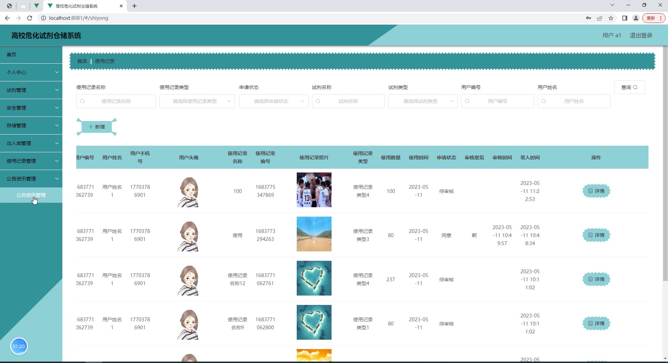This screenshot has width=668, height=363.
Task: Open 详情 for record 1683775347869
Action: [x=596, y=191]
